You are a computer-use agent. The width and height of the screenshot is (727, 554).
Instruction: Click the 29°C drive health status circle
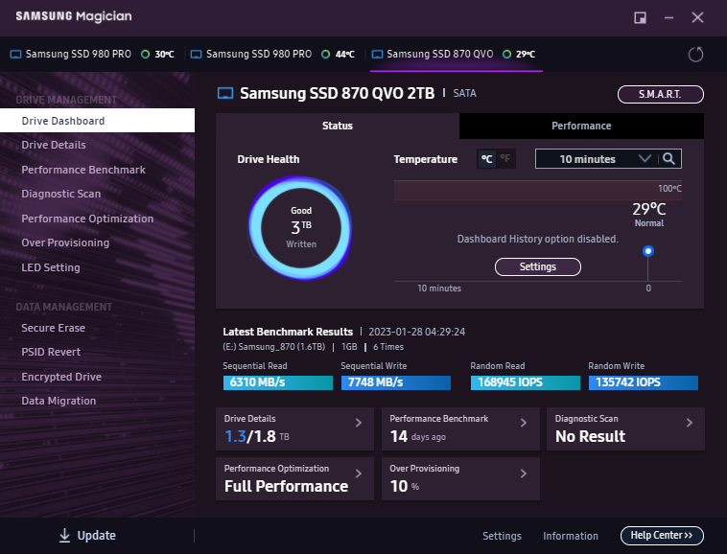(506, 55)
